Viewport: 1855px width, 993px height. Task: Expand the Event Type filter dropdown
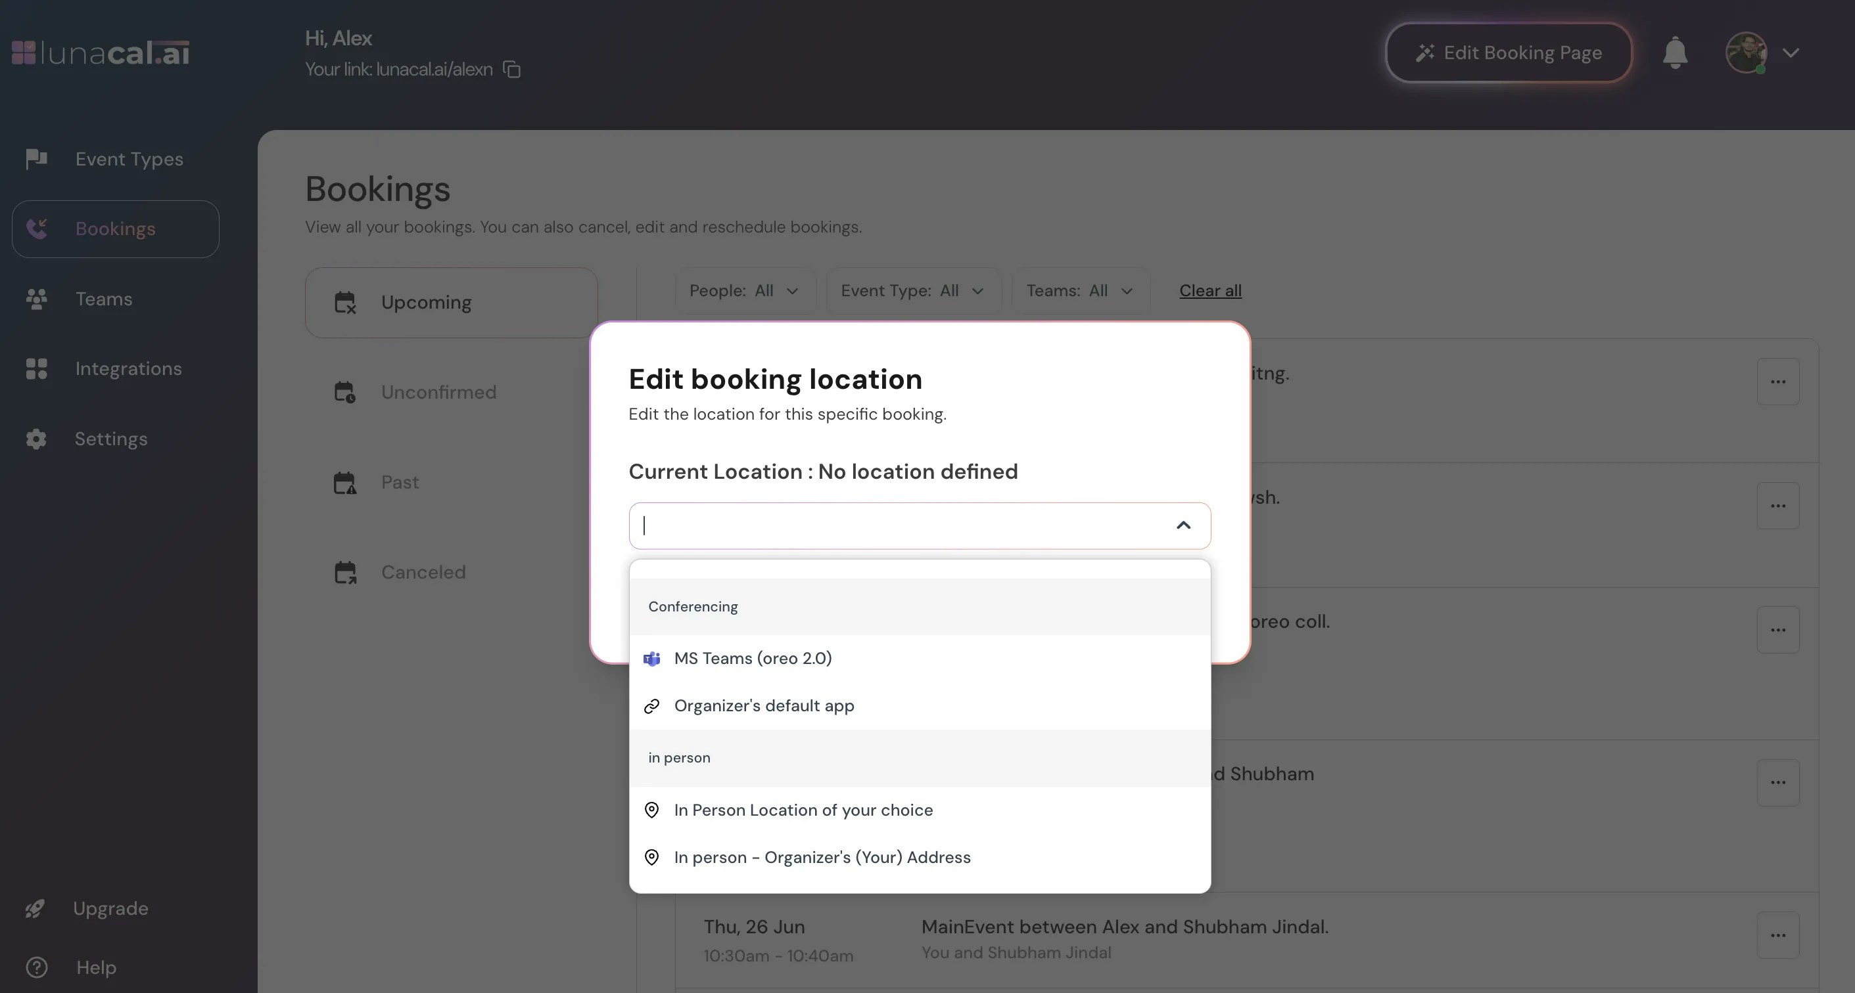pos(912,291)
